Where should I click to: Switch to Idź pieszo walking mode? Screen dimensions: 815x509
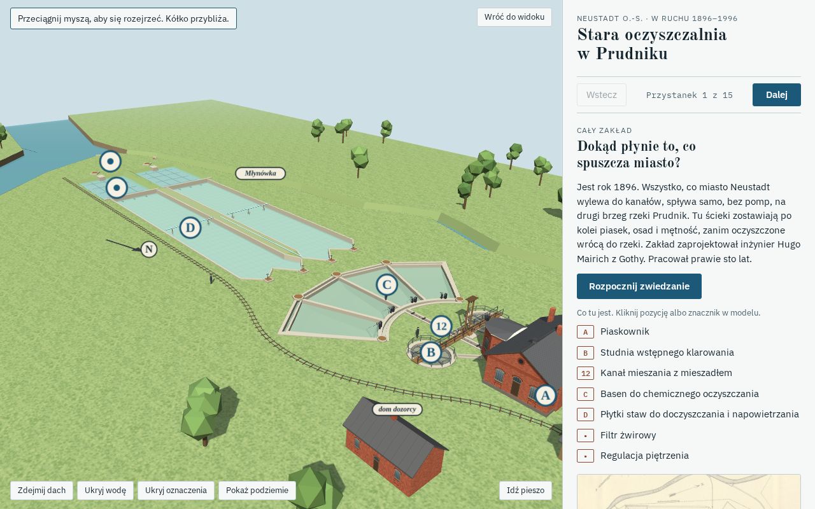pos(525,491)
